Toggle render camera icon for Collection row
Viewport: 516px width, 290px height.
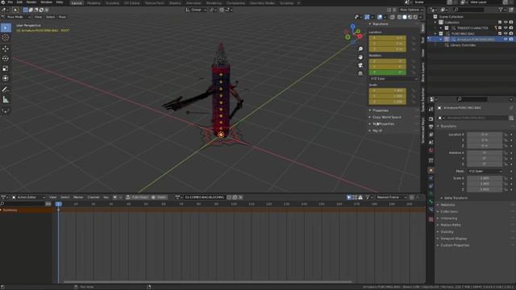tap(511, 23)
